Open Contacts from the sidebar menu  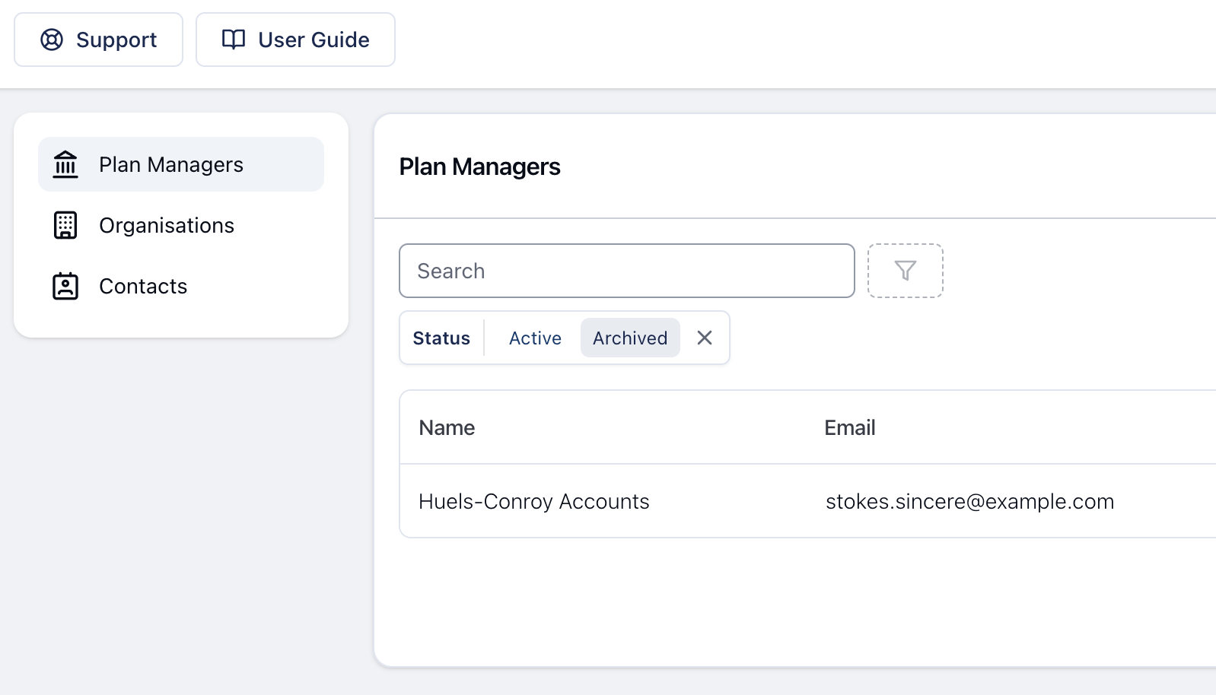pyautogui.click(x=143, y=286)
